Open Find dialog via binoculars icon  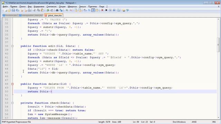point(57,10)
